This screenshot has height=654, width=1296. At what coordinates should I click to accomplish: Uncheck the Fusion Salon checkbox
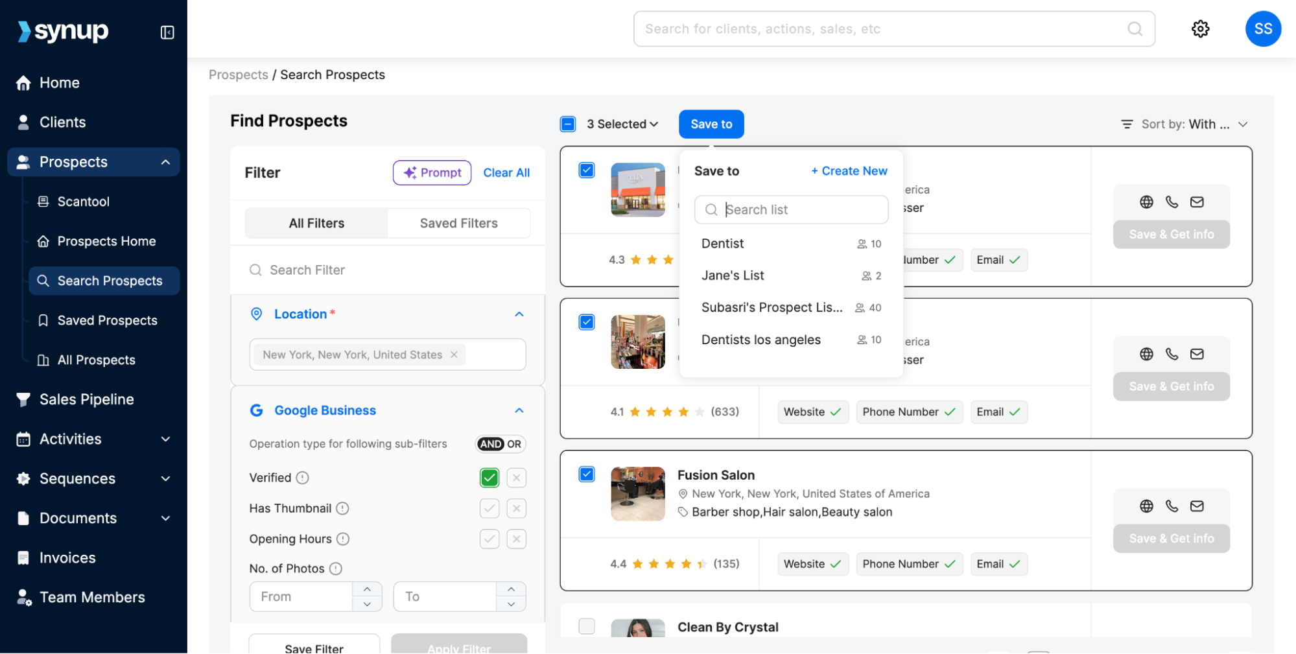click(587, 474)
